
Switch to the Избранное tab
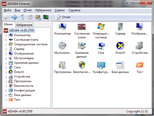coord(24,25)
